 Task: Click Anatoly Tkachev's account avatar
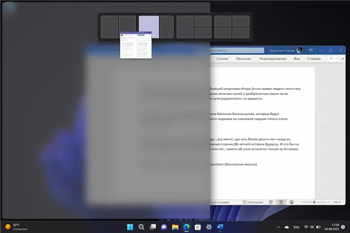(x=299, y=50)
